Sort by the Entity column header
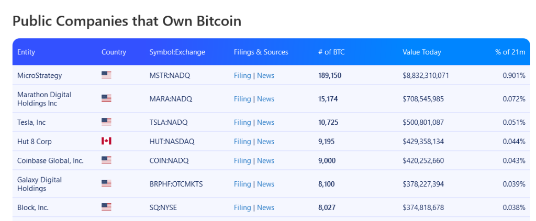Image resolution: width=536 pixels, height=221 pixels. point(26,52)
